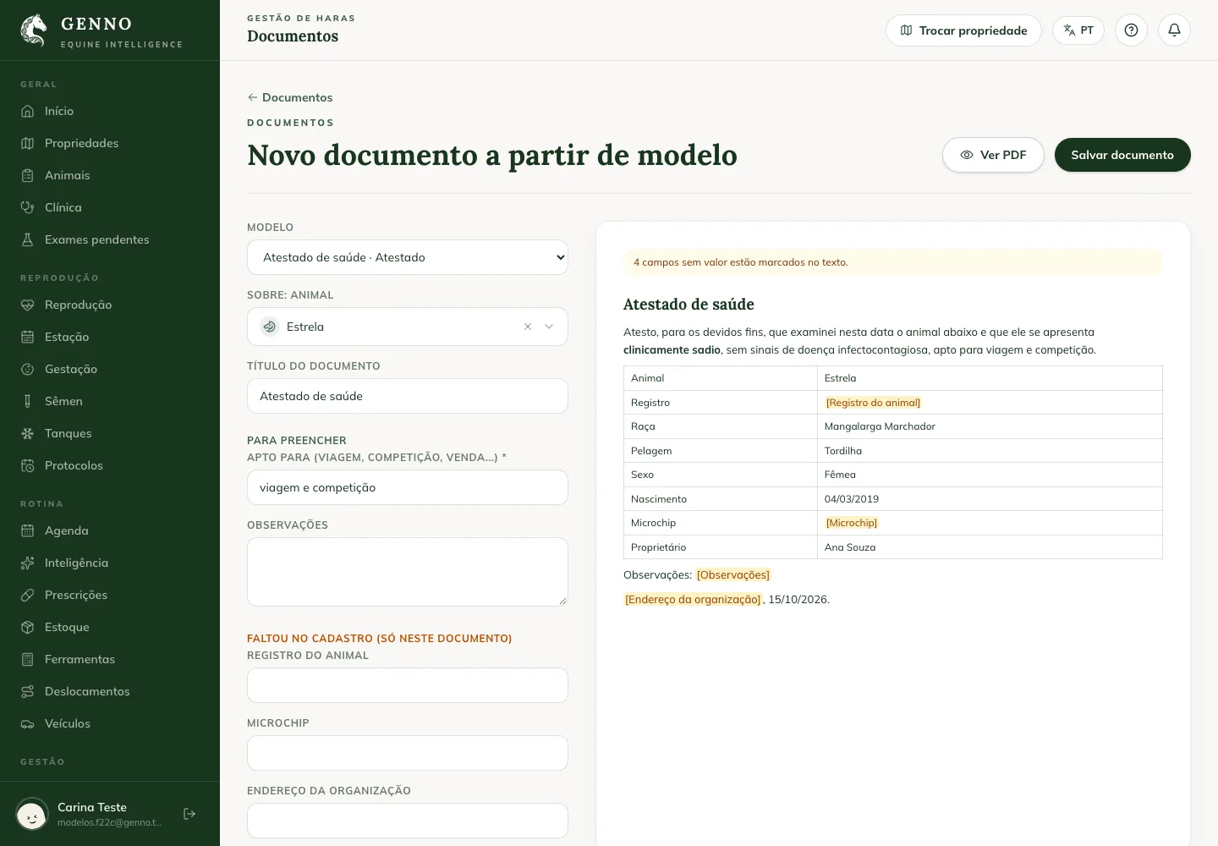1218x846 pixels.
Task: Click the Propriedades map icon
Action: point(28,143)
